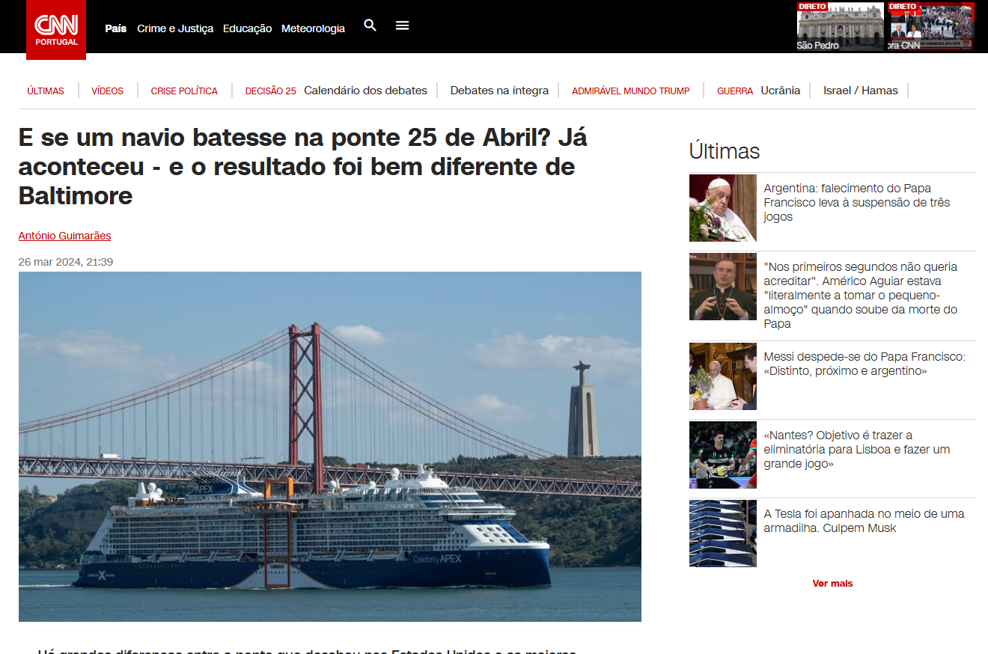This screenshot has width=988, height=654.
Task: Open the search magnifier icon
Action: pyautogui.click(x=370, y=25)
